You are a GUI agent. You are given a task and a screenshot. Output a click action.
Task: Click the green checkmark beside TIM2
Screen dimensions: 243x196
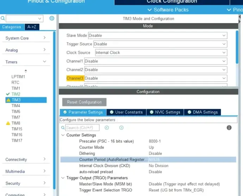(8, 94)
